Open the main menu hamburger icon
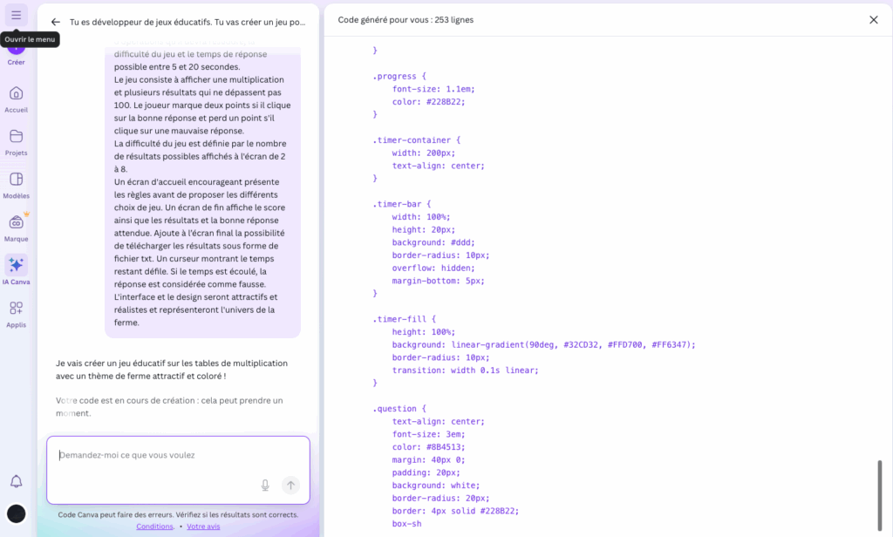Screen dimensions: 893x537 (16, 15)
